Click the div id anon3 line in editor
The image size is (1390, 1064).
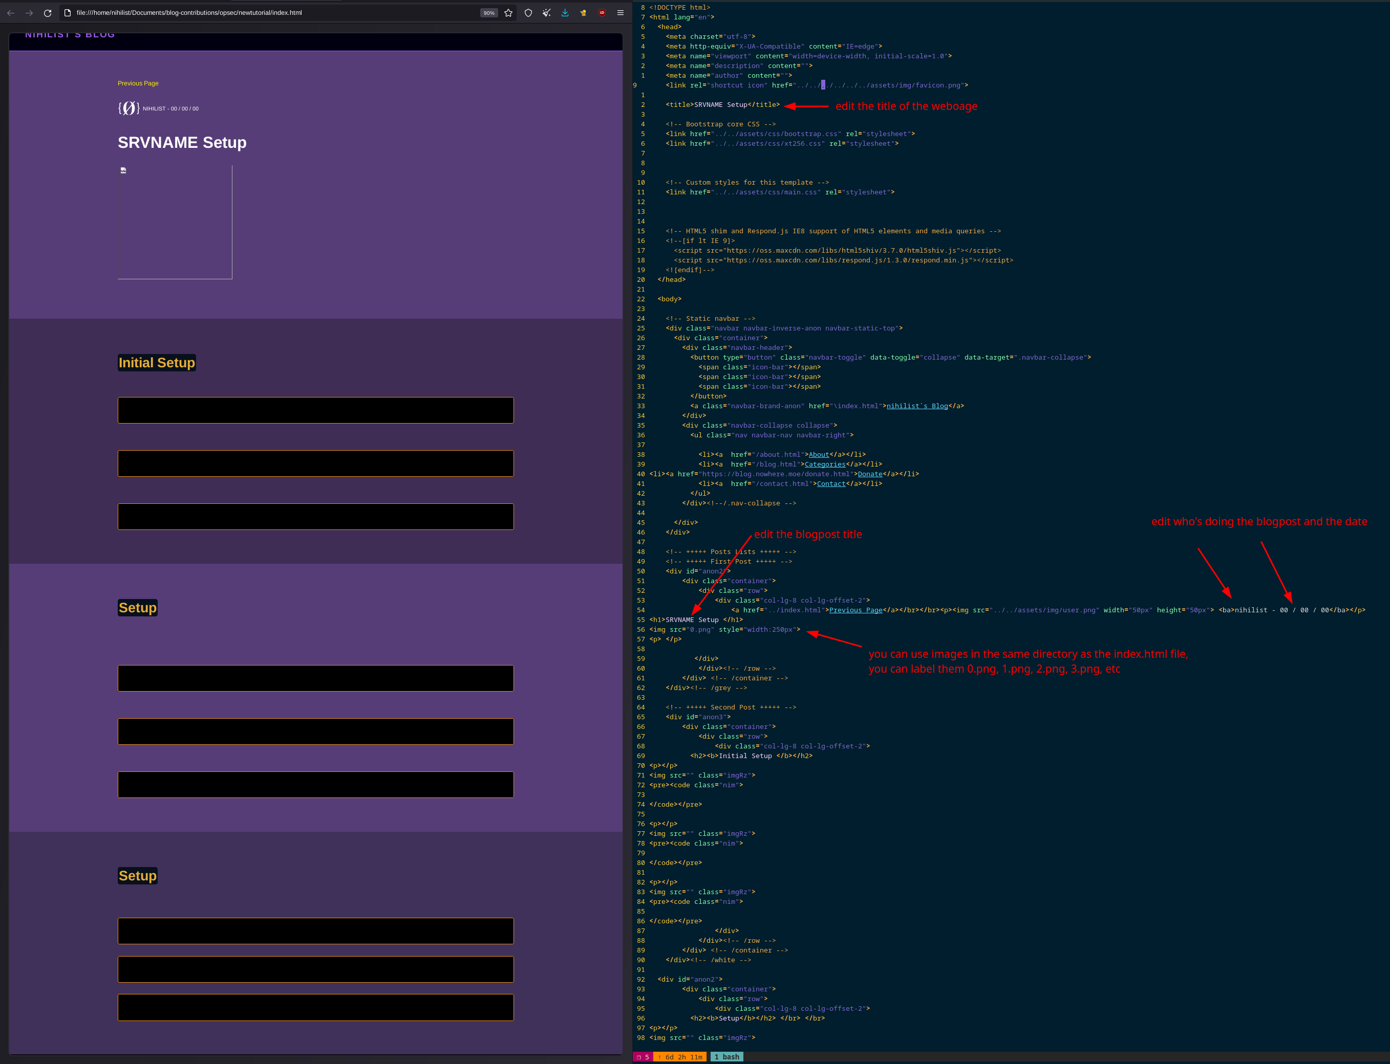tap(698, 717)
